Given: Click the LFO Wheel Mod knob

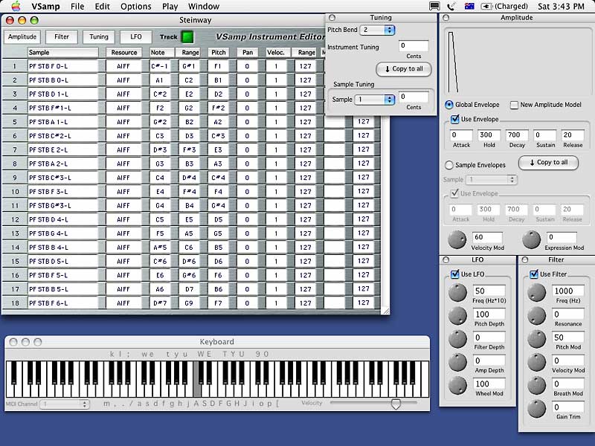Looking at the screenshot, I should pyautogui.click(x=457, y=385).
